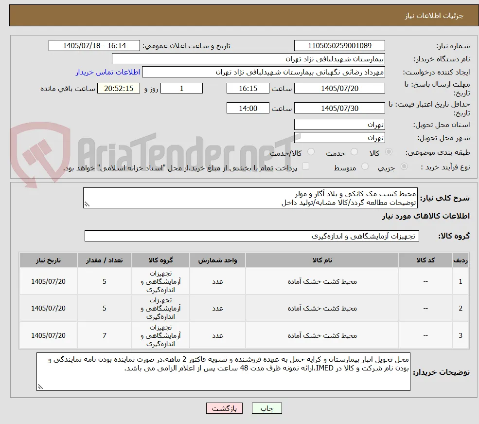Click the تعداد / مقدار column header
This screenshot has width=479, height=424.
(104, 260)
